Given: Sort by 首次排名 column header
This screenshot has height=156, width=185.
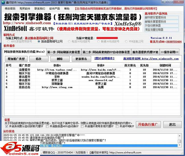Looking at the screenshot, I should point(130,65).
